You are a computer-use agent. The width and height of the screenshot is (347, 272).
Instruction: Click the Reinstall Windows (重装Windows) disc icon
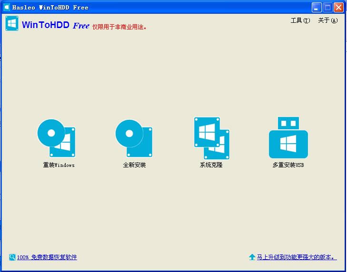tap(57, 138)
